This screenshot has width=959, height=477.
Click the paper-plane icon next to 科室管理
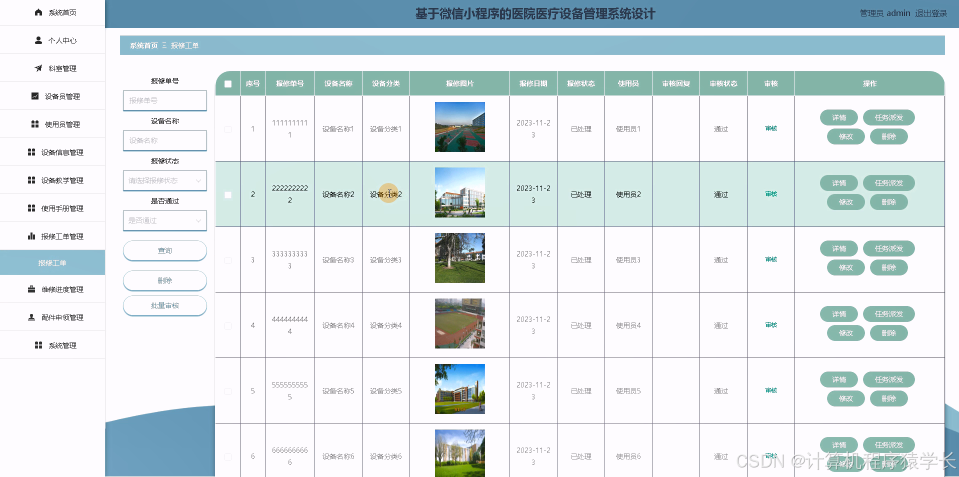tap(38, 68)
